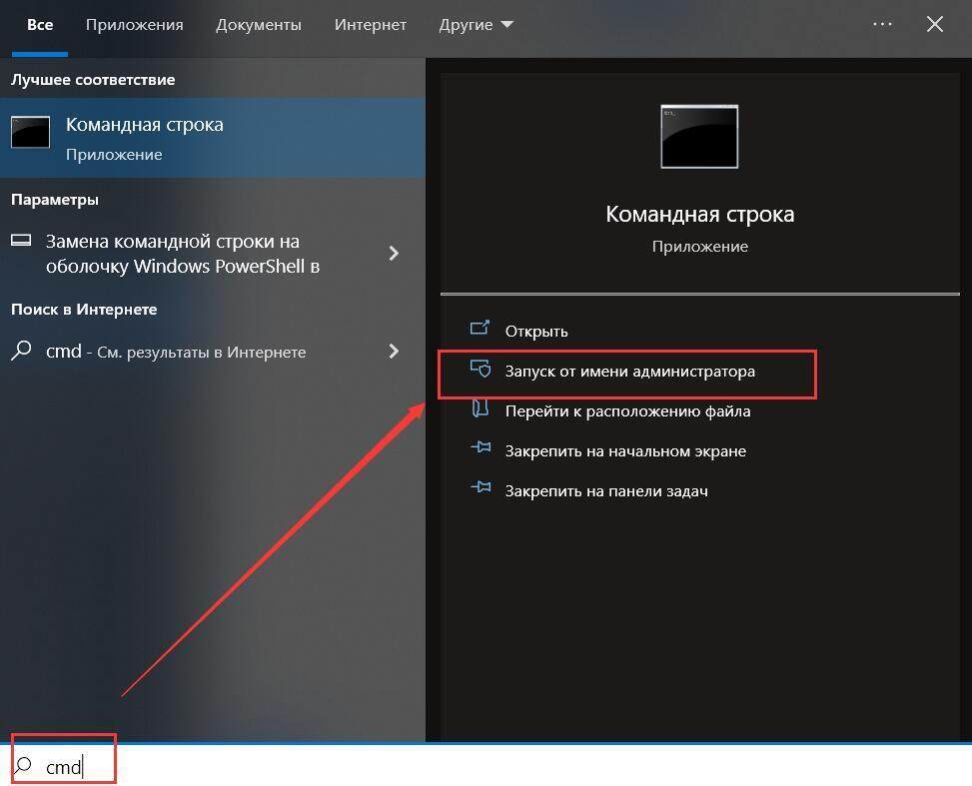The height and width of the screenshot is (786, 972).
Task: Click the pin icon for панели задач
Action: pyautogui.click(x=481, y=487)
